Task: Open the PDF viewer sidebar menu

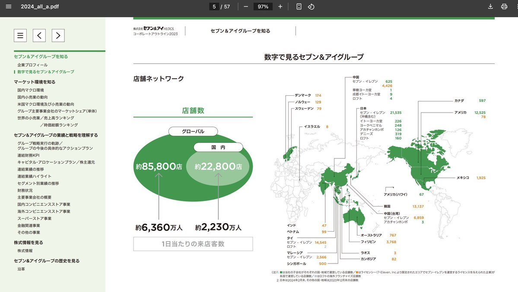Action: click(x=9, y=6)
